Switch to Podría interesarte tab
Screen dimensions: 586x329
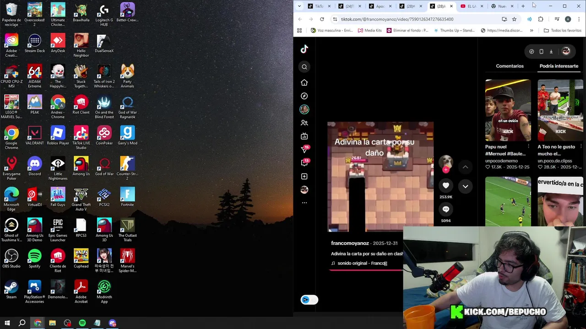tap(559, 66)
